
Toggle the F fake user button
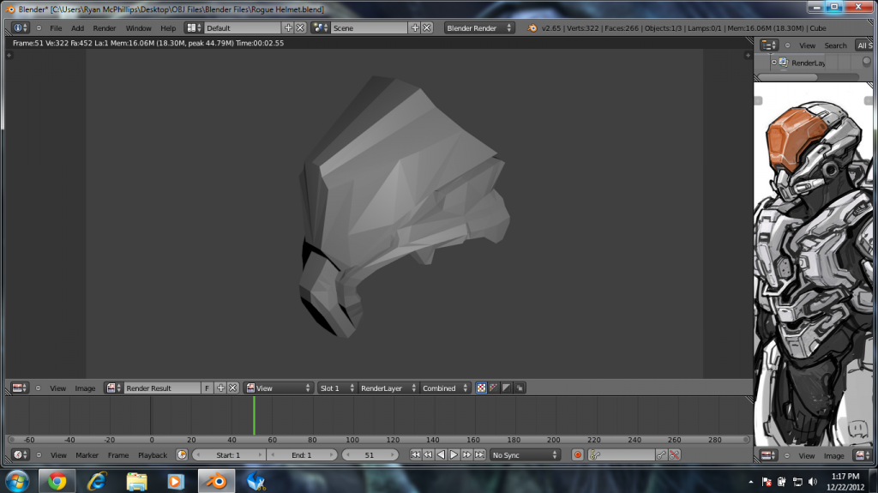pos(207,388)
